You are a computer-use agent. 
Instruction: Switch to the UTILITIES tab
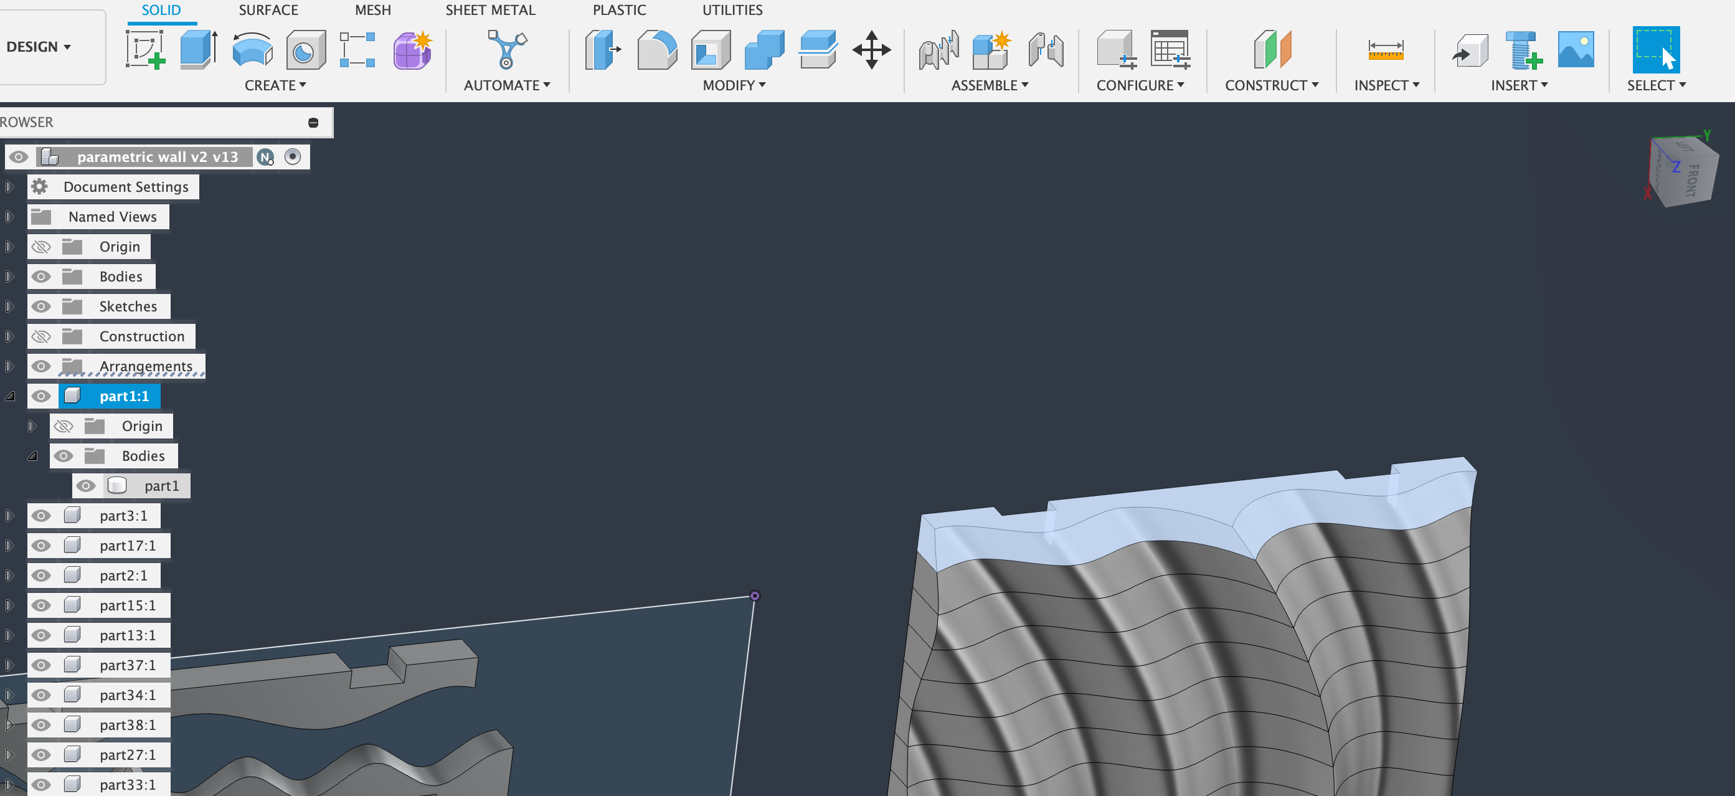pyautogui.click(x=732, y=10)
